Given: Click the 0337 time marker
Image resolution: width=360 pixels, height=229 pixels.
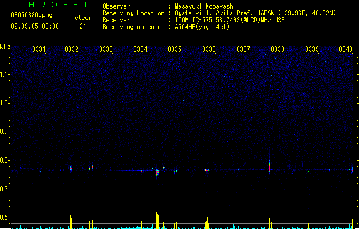Looking at the screenshot, I should pos(243,49).
